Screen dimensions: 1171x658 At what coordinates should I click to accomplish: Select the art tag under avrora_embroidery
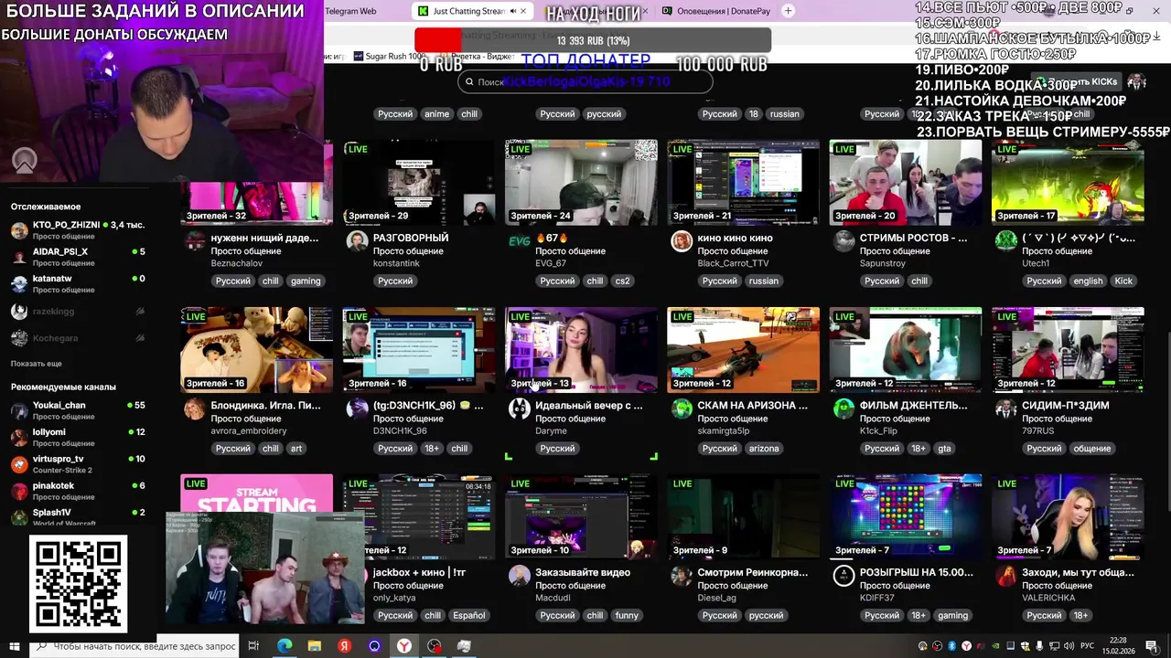point(296,449)
